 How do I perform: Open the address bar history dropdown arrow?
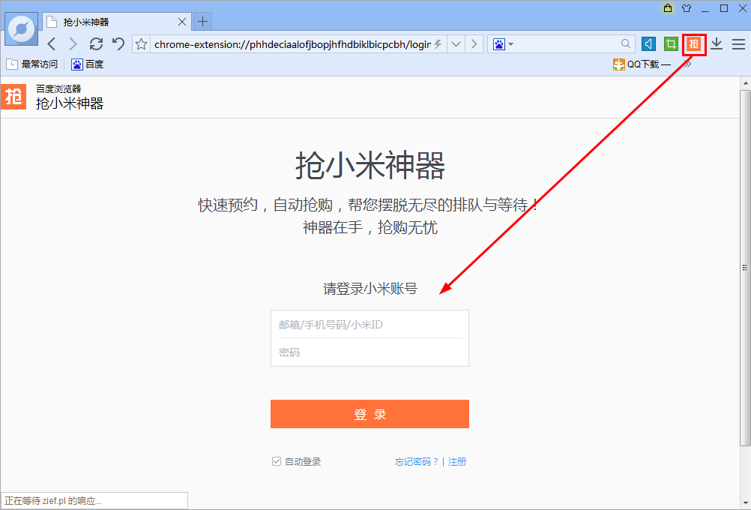pyautogui.click(x=456, y=43)
